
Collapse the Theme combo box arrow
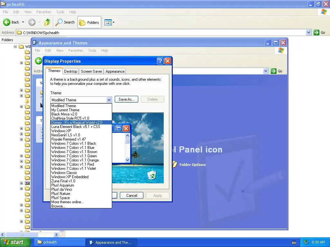109,100
